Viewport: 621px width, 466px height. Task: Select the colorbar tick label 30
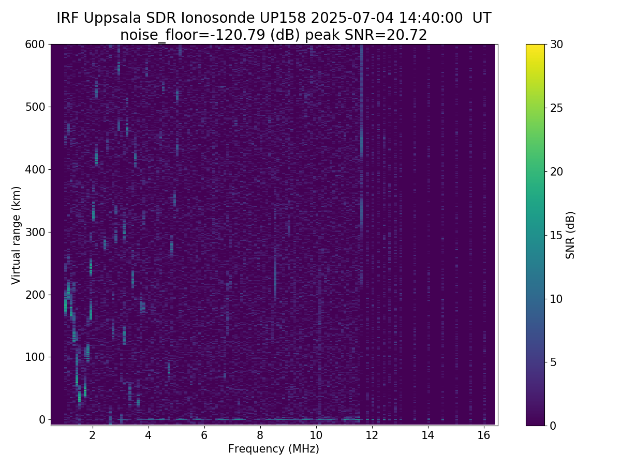coord(557,45)
